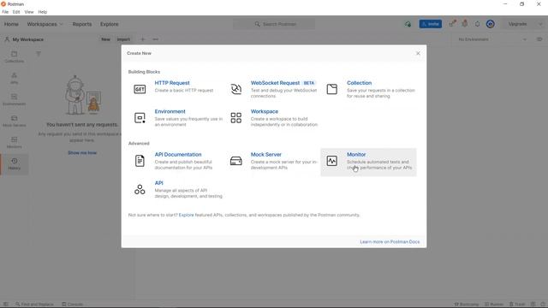Screen dimensions: 548x308
Task: Go to the Home tab
Action: [11, 24]
